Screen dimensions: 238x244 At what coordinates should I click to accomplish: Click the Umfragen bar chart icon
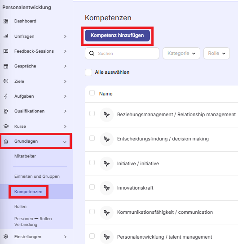pos(6,36)
